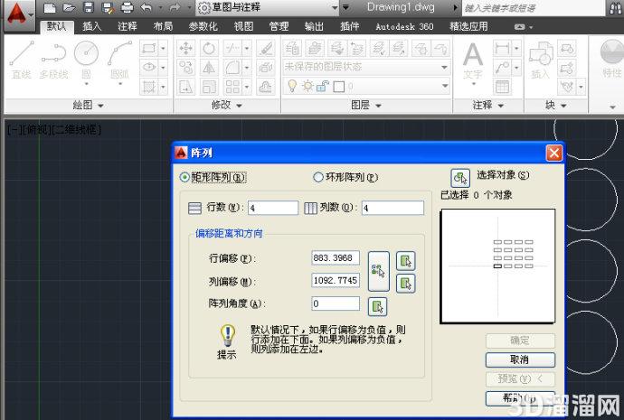Image resolution: width=624 pixels, height=420 pixels.
Task: Click the Save icon in quick access toolbar
Action: pyautogui.click(x=89, y=7)
